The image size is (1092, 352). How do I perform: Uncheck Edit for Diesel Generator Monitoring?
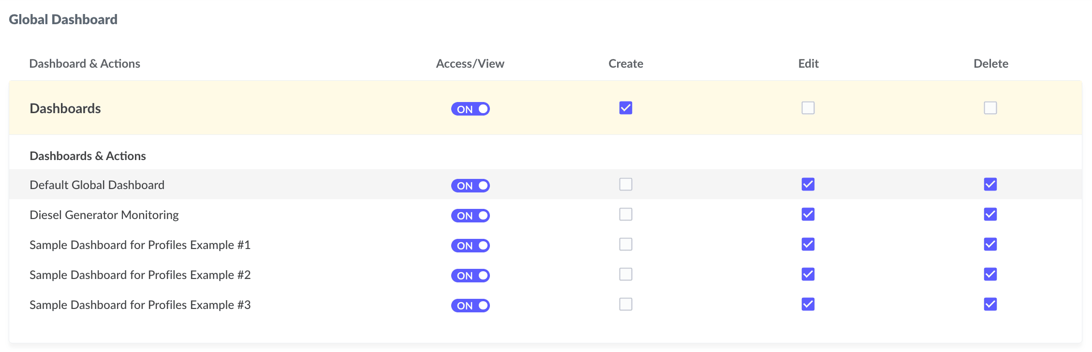(x=808, y=214)
